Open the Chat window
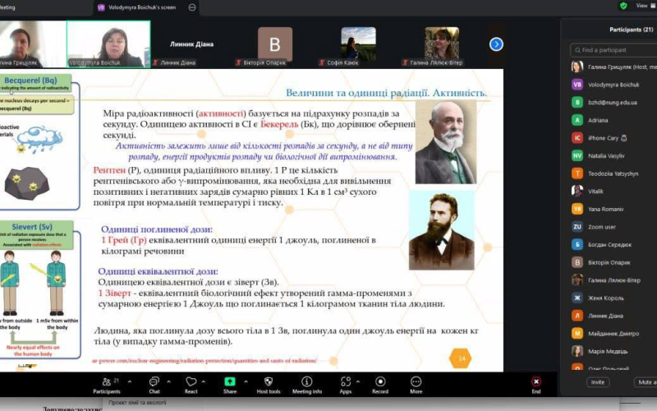 [x=154, y=384]
